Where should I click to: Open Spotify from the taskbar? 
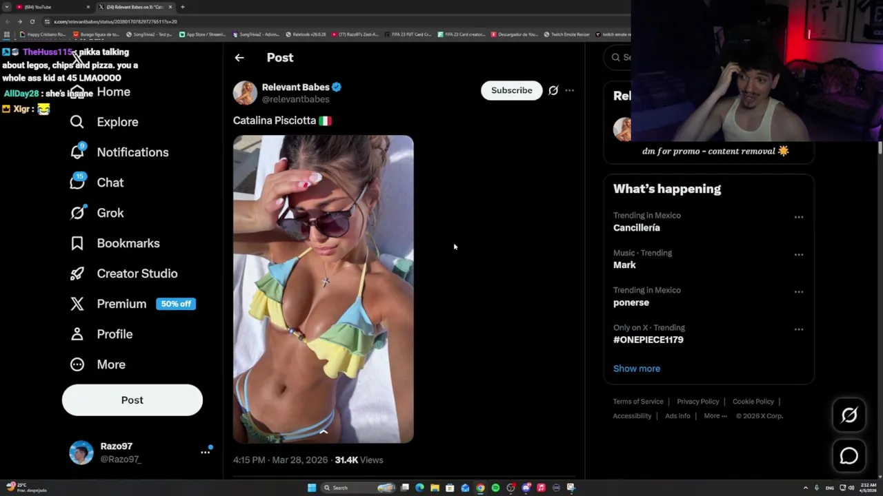click(495, 488)
